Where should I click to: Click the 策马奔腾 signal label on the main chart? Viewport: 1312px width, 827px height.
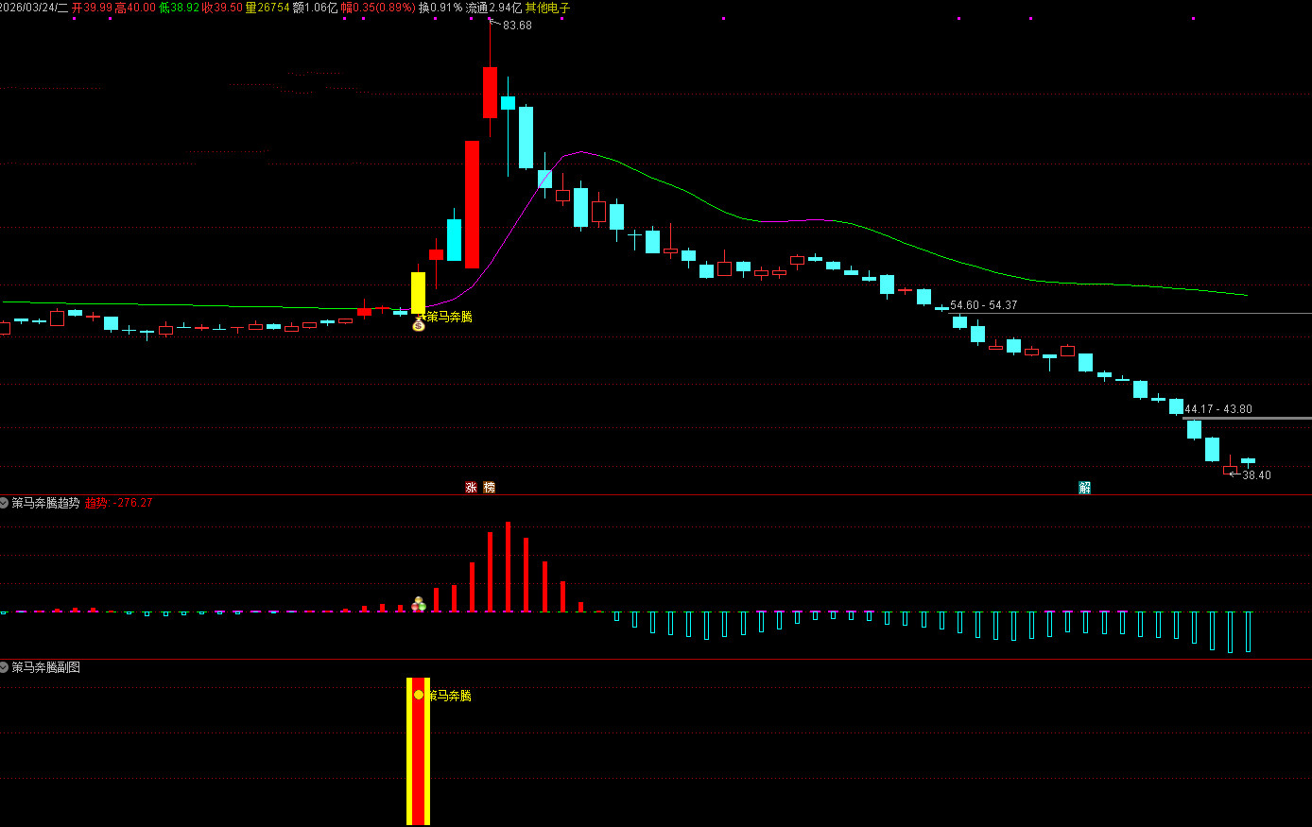[449, 317]
